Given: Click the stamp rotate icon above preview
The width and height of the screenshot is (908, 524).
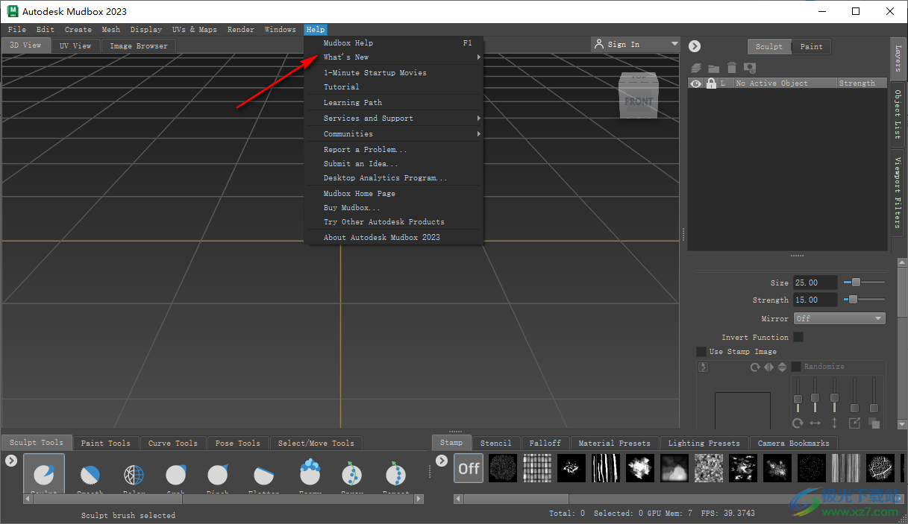Looking at the screenshot, I should [755, 367].
